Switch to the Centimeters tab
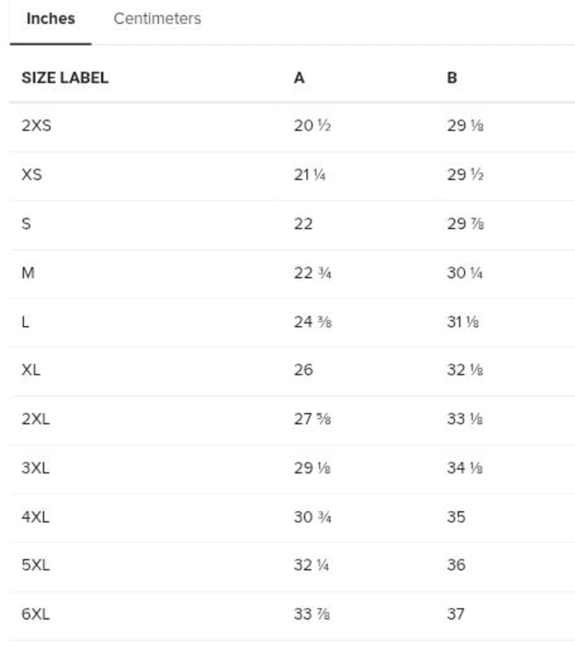This screenshot has width=575, height=656. tap(157, 19)
